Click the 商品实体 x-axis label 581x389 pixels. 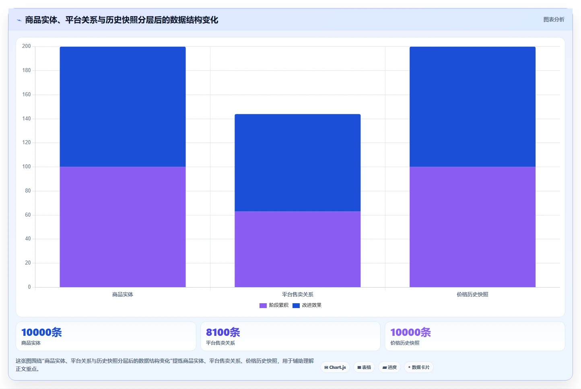pos(123,294)
